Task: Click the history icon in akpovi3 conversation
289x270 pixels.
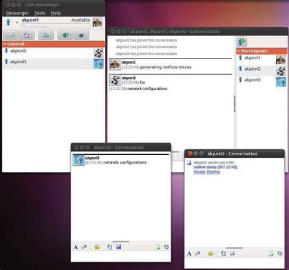Action: point(166,247)
